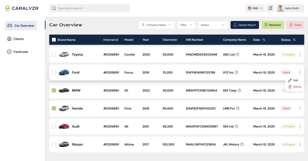Viewport: 308px width, 161px height.
Task: Open Clients in the sidebar
Action: (x=16, y=39)
